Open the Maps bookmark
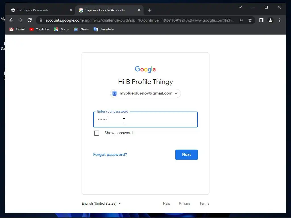 61,29
